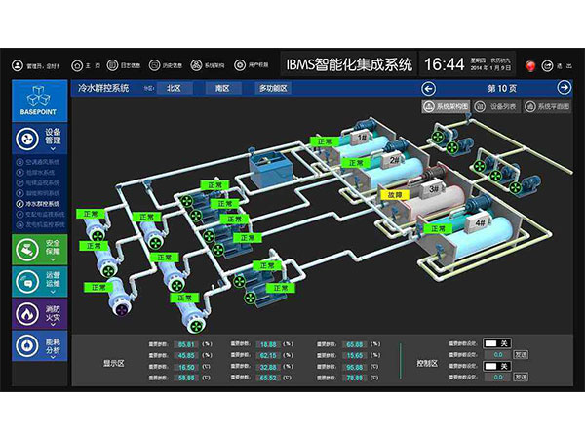Click the 能耗分析 power icon
Screen dimensions: 585x439
click(27, 346)
